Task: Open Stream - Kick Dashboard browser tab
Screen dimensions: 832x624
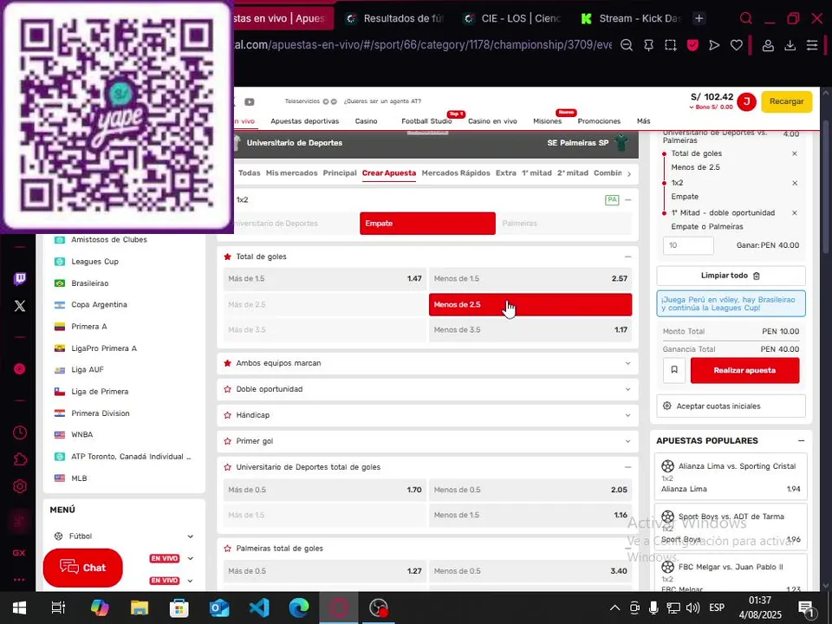Action: point(632,18)
